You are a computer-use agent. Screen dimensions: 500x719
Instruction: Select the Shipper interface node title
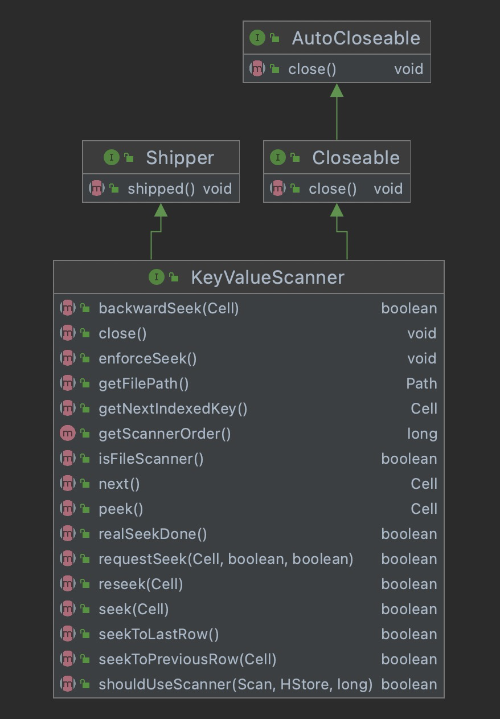click(x=179, y=158)
